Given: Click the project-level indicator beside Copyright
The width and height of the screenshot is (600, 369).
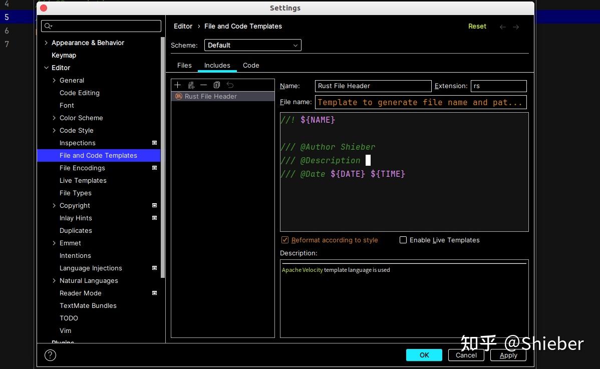Looking at the screenshot, I should (154, 205).
